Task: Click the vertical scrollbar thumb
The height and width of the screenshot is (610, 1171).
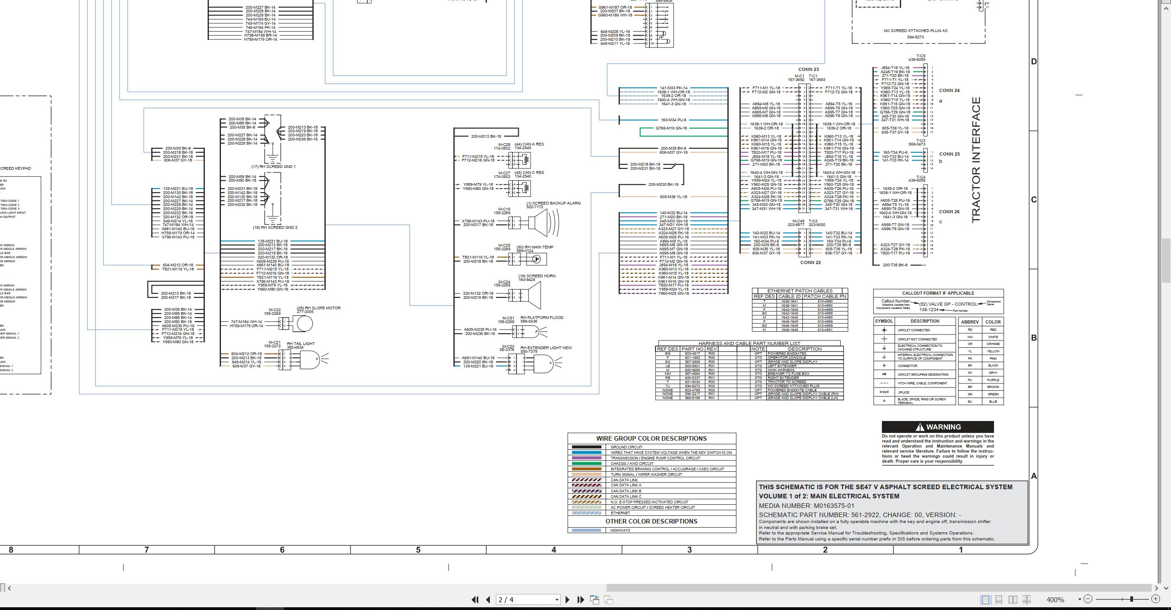Action: click(1166, 261)
